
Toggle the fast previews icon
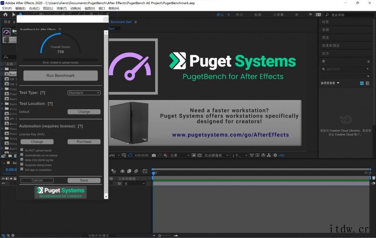(257, 155)
